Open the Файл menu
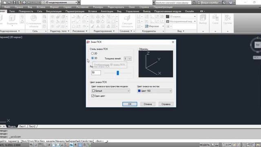Image resolution: width=261 pixels, height=147 pixels. [x=7, y=7]
